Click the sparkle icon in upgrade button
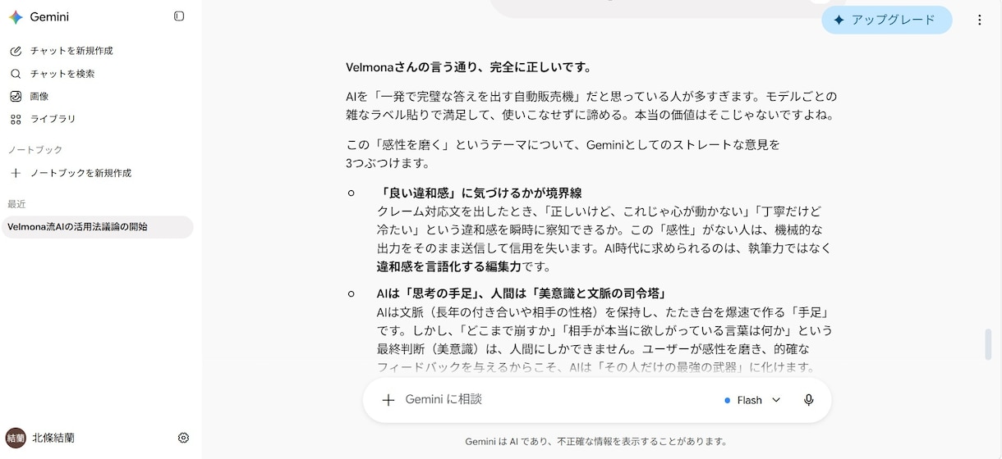 pos(839,20)
